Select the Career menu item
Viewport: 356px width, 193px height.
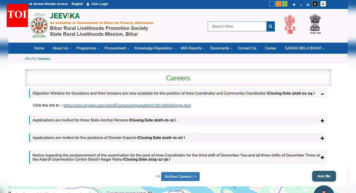(x=270, y=48)
